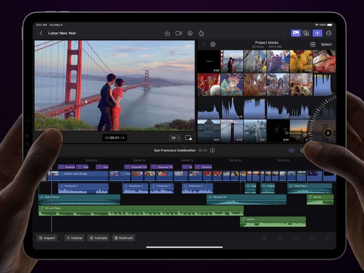Image resolution: width=364 pixels, height=273 pixels.
Task: Open the Apple Pencil annotation tool
Action: point(190,33)
